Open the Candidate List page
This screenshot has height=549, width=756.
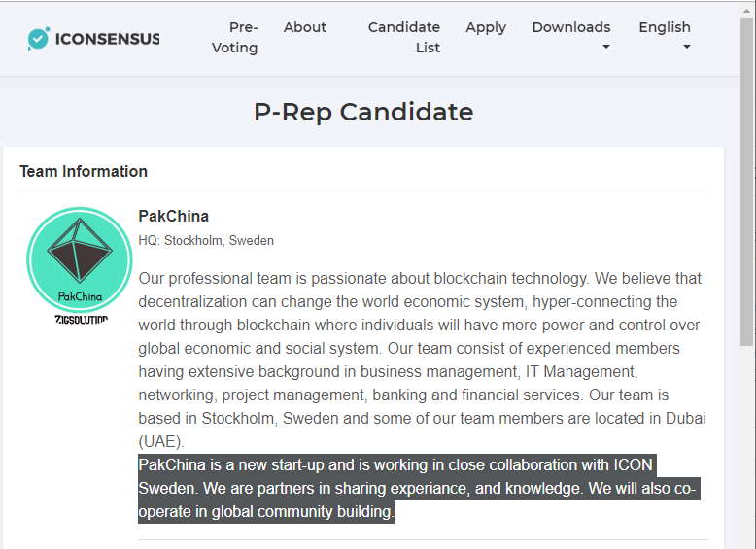pyautogui.click(x=404, y=37)
